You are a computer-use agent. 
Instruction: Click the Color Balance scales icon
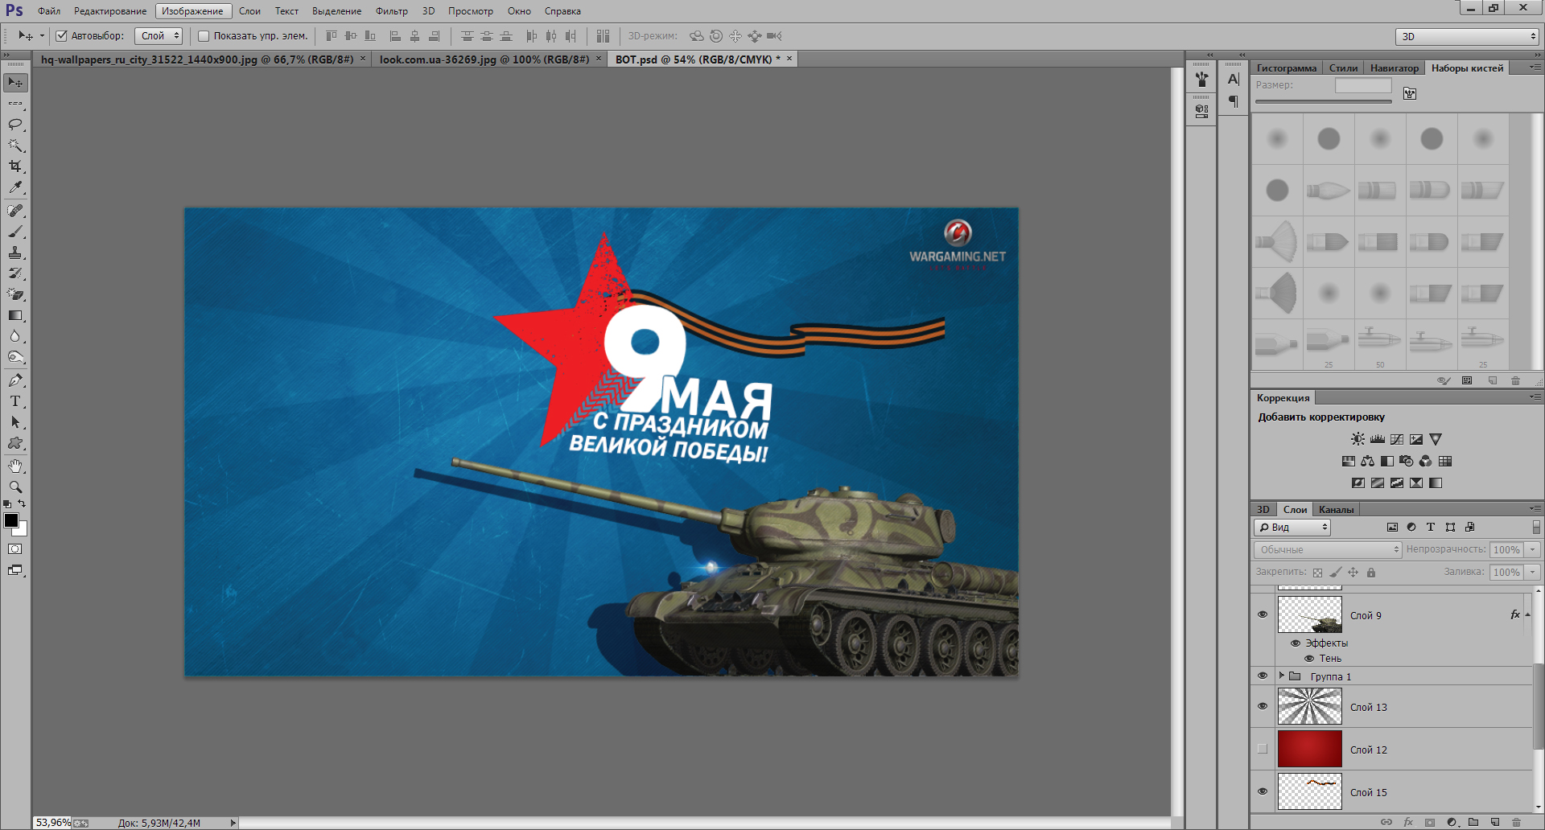1368,461
